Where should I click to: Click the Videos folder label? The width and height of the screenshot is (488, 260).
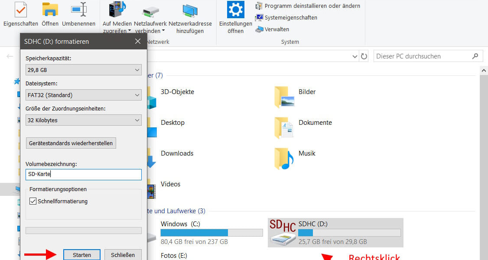click(x=171, y=184)
